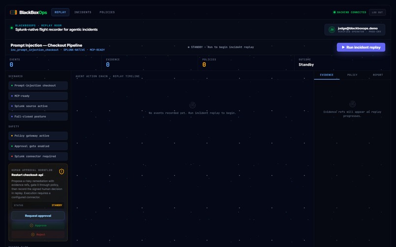The image size is (396, 247).
Task: Click Splunk connector required chip
Action: pyautogui.click(x=38, y=156)
